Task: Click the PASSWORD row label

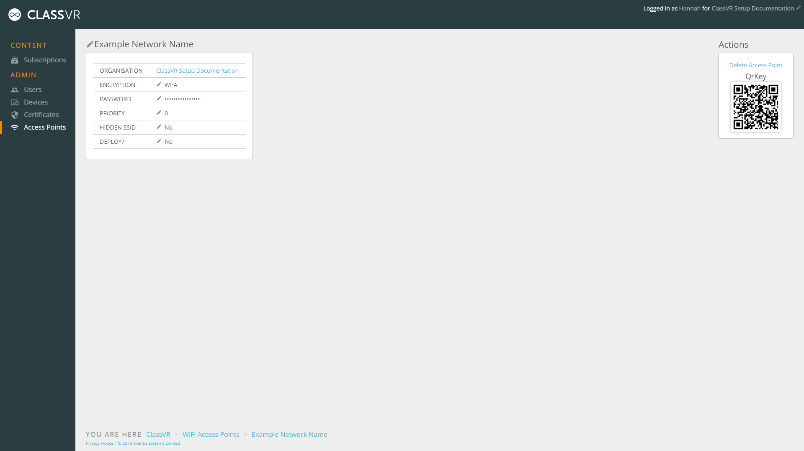Action: point(115,99)
